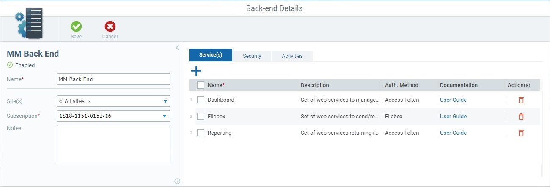The width and height of the screenshot is (550, 187).
Task: Delete the Dashboard service row
Action: pyautogui.click(x=521, y=100)
